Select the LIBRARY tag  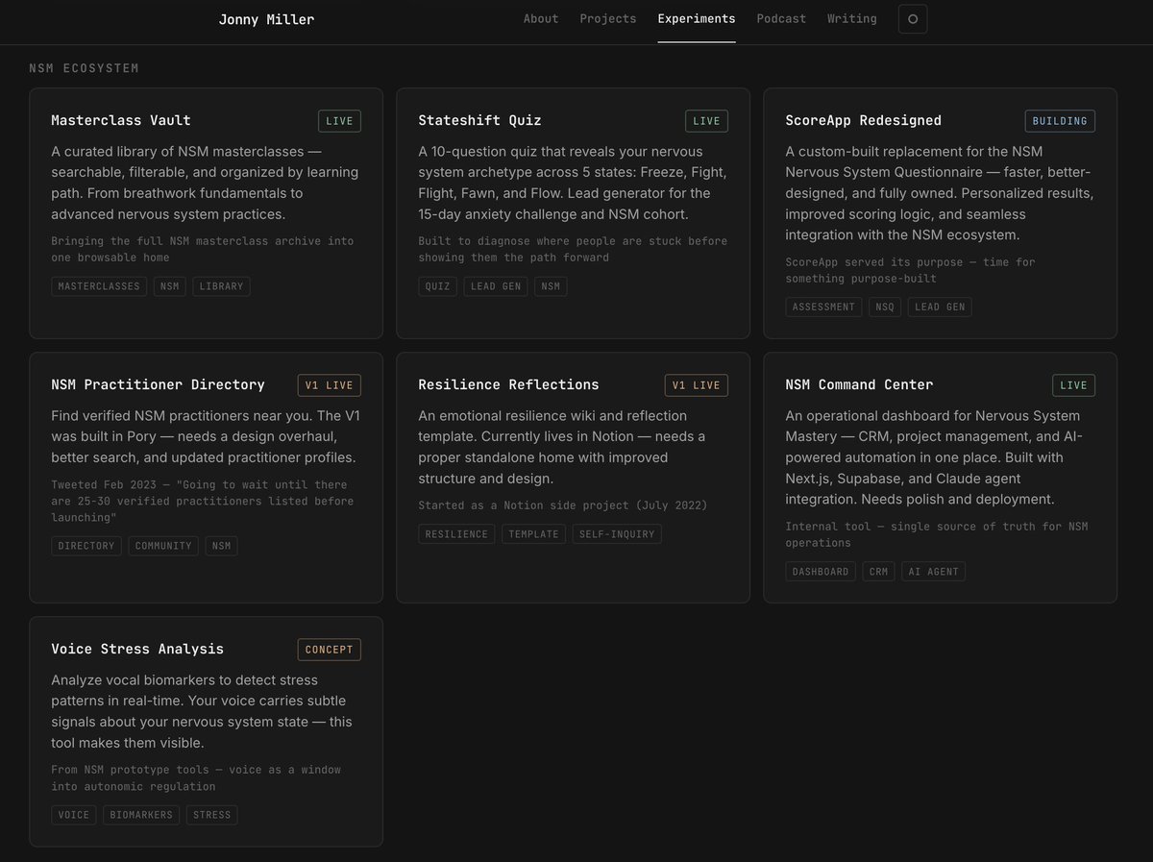tap(221, 286)
